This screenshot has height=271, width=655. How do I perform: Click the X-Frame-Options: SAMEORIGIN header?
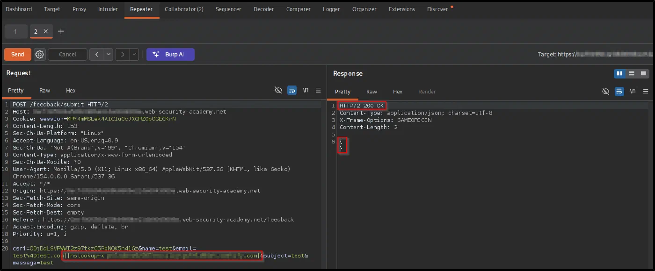click(x=386, y=120)
